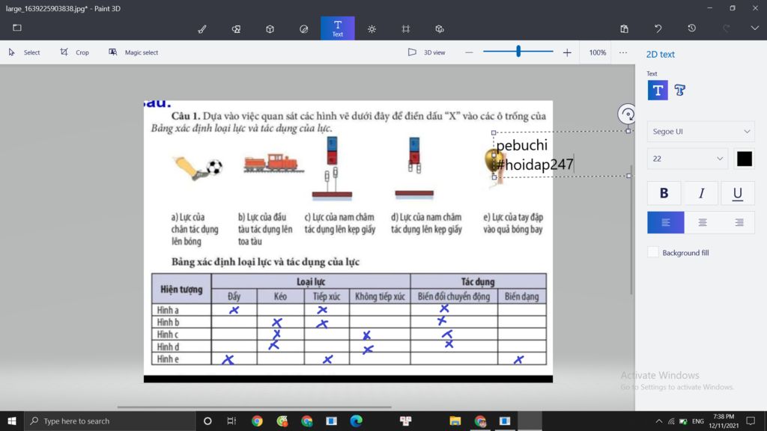The height and width of the screenshot is (431, 767).
Task: Open Cortana from the taskbar
Action: coord(207,421)
